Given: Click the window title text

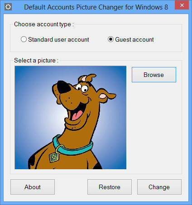Looking at the screenshot, I should pos(96,7).
